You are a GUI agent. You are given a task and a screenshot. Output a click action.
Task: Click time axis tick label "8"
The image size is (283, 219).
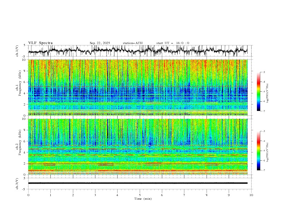coord(207,195)
